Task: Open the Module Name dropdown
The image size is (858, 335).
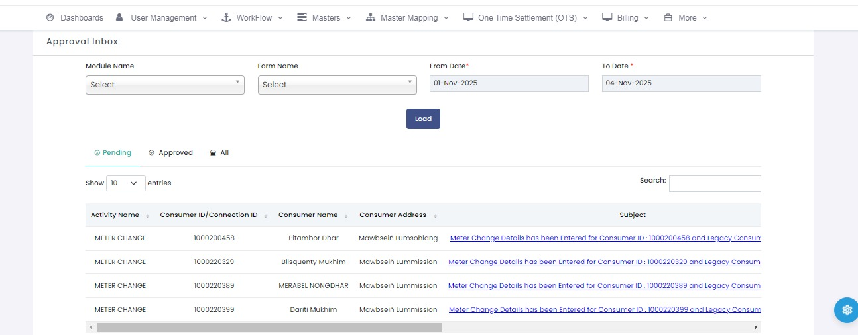Action: click(x=164, y=85)
